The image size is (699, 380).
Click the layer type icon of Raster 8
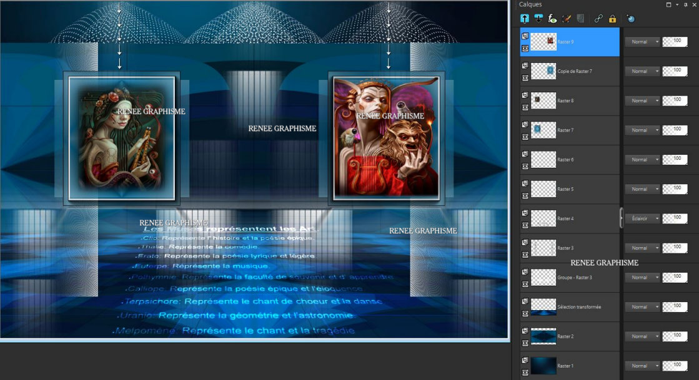click(525, 95)
